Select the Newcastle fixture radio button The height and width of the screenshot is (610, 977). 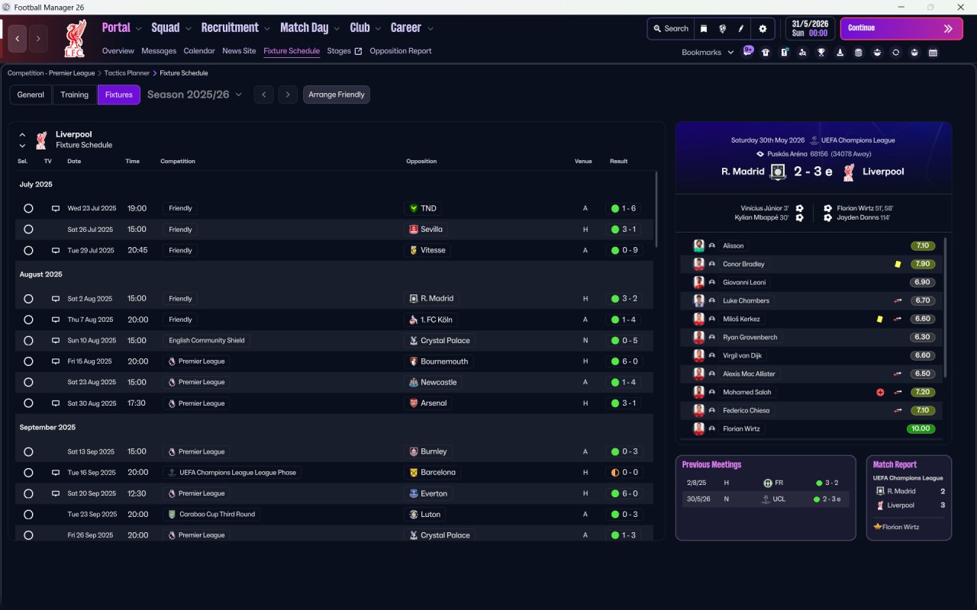click(x=28, y=382)
